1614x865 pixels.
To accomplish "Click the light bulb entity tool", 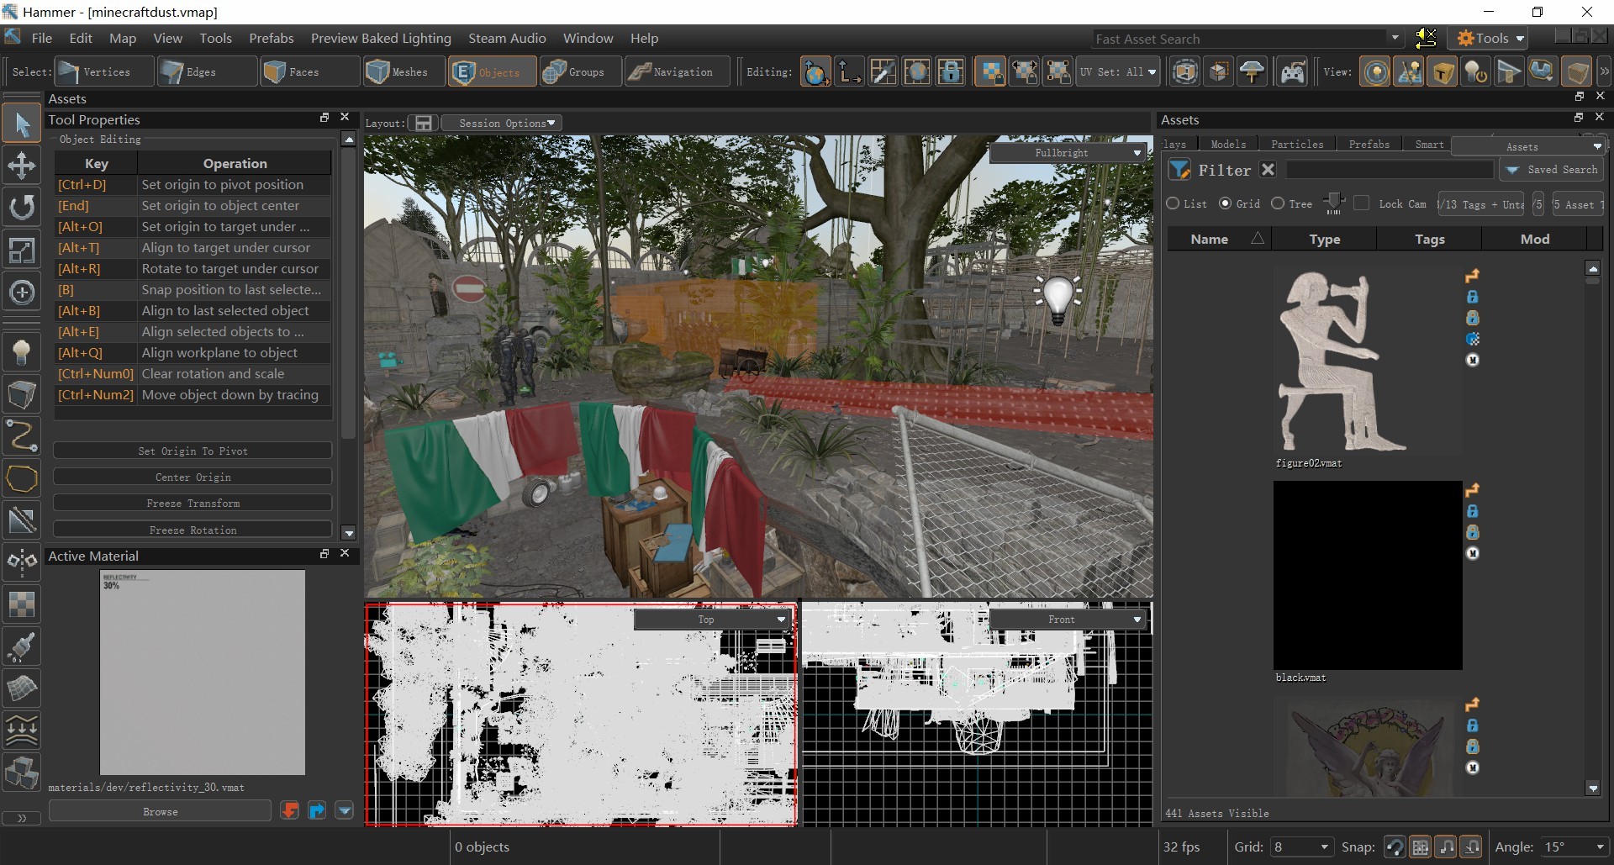I will [22, 352].
